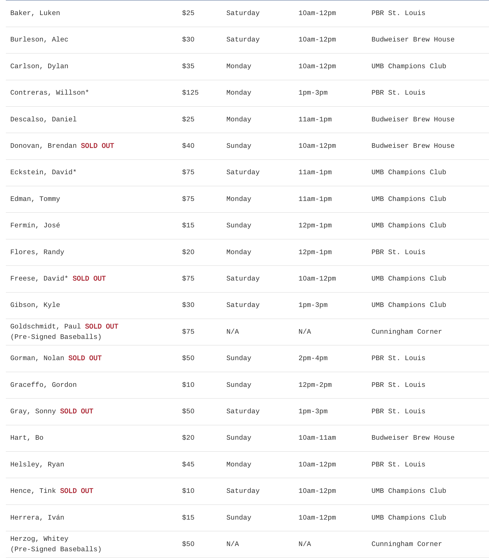Select the Burleson, Alec row name
Screen dimensions: 489x558
pos(39,39)
